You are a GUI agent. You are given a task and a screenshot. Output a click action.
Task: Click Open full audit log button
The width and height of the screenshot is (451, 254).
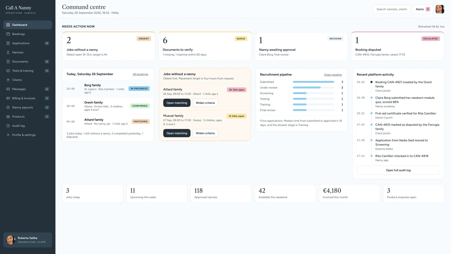click(398, 170)
